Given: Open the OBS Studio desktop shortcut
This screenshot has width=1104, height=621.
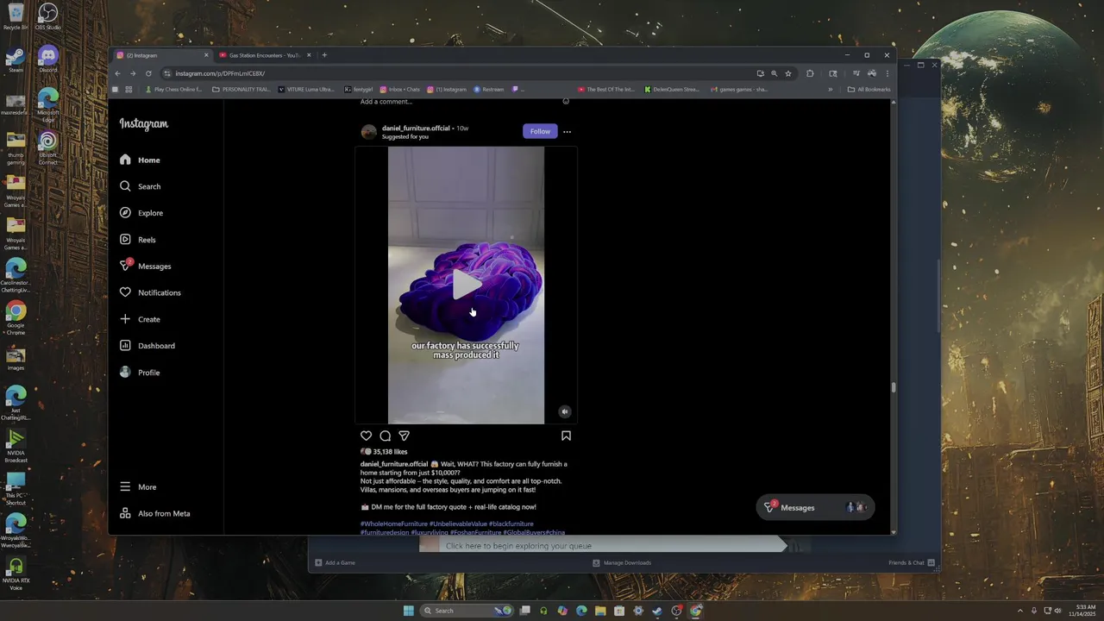Looking at the screenshot, I should pos(47,17).
